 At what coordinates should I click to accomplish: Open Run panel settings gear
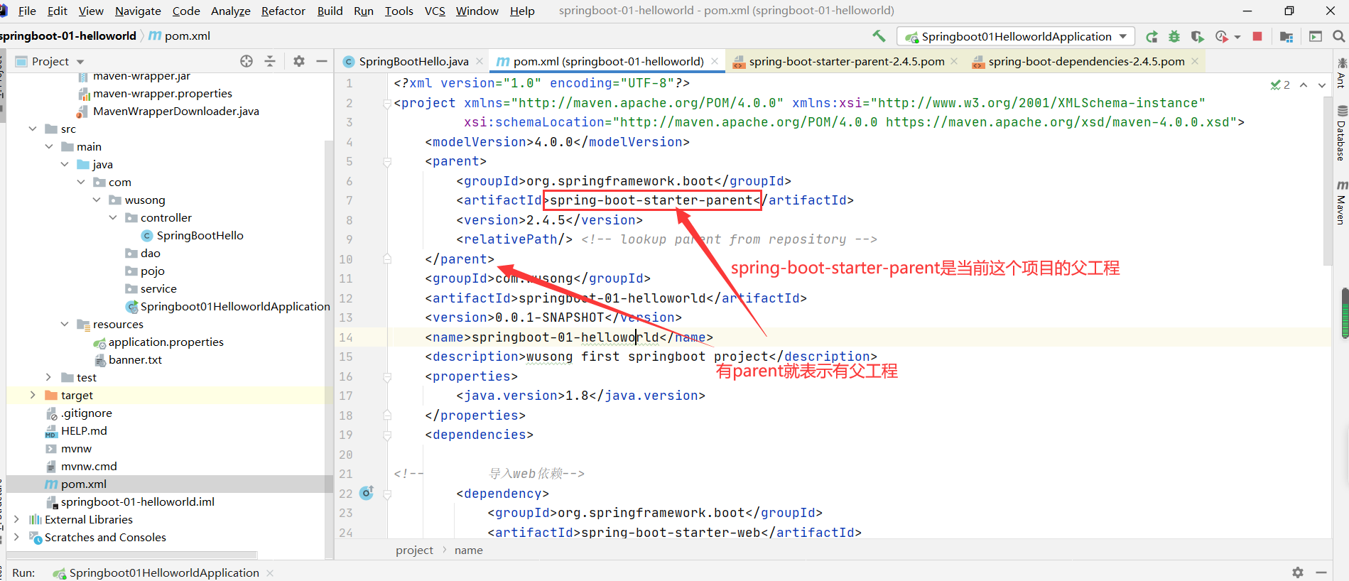click(x=1298, y=572)
